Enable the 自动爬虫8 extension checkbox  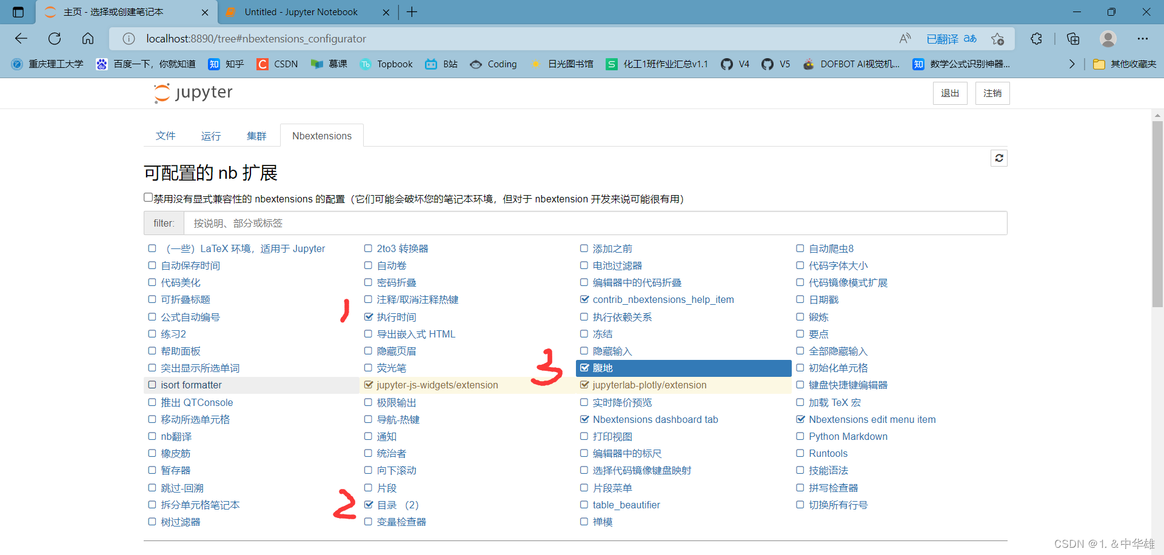(x=800, y=248)
